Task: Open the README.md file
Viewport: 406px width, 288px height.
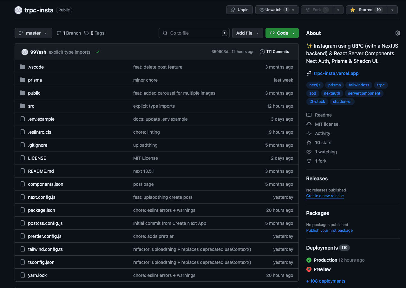Action: [x=41, y=171]
